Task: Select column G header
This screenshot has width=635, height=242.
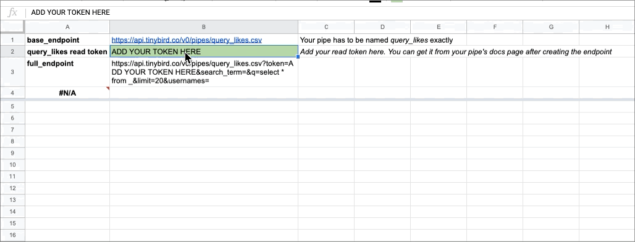Action: pyautogui.click(x=551, y=27)
